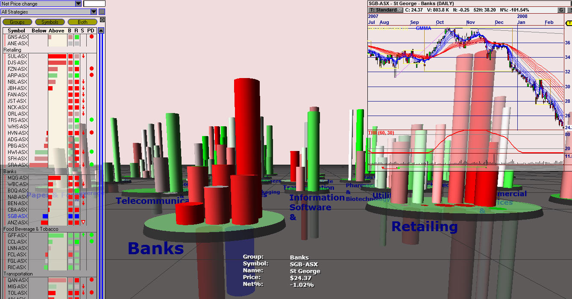Click the PD column header
The image size is (572, 299).
[x=91, y=31]
